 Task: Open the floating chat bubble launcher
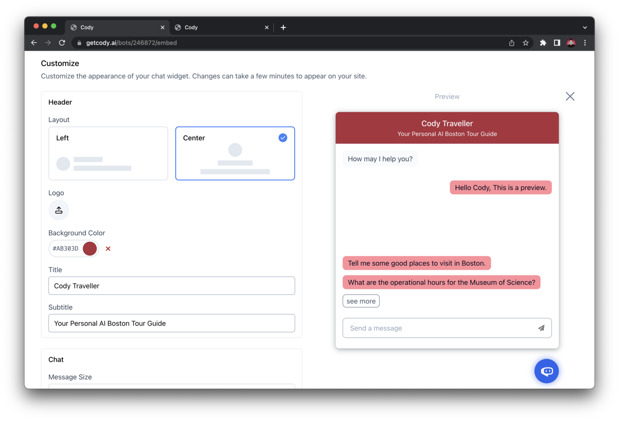[546, 371]
